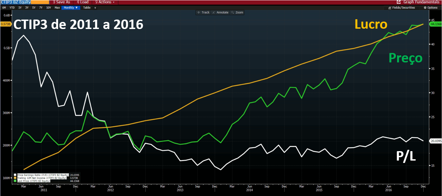Select the 3Y time range
This screenshot has width=442, height=196.
click(x=27, y=7)
